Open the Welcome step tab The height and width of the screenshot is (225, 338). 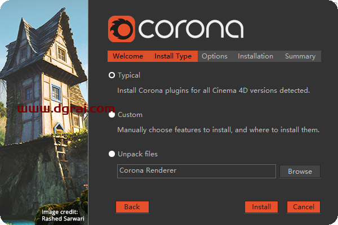click(x=128, y=56)
